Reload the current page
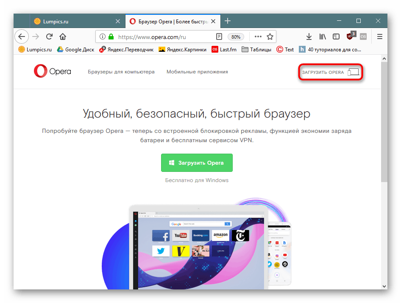The image size is (401, 303). (x=49, y=36)
